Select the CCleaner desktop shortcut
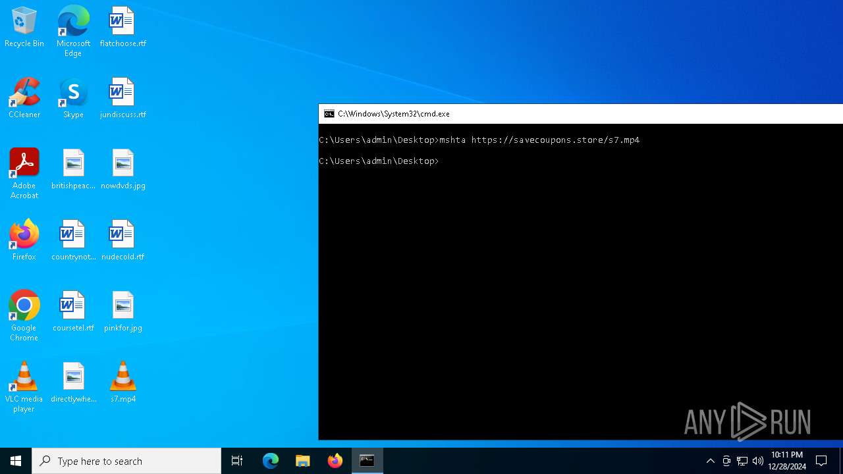The height and width of the screenshot is (474, 843). pos(24,98)
